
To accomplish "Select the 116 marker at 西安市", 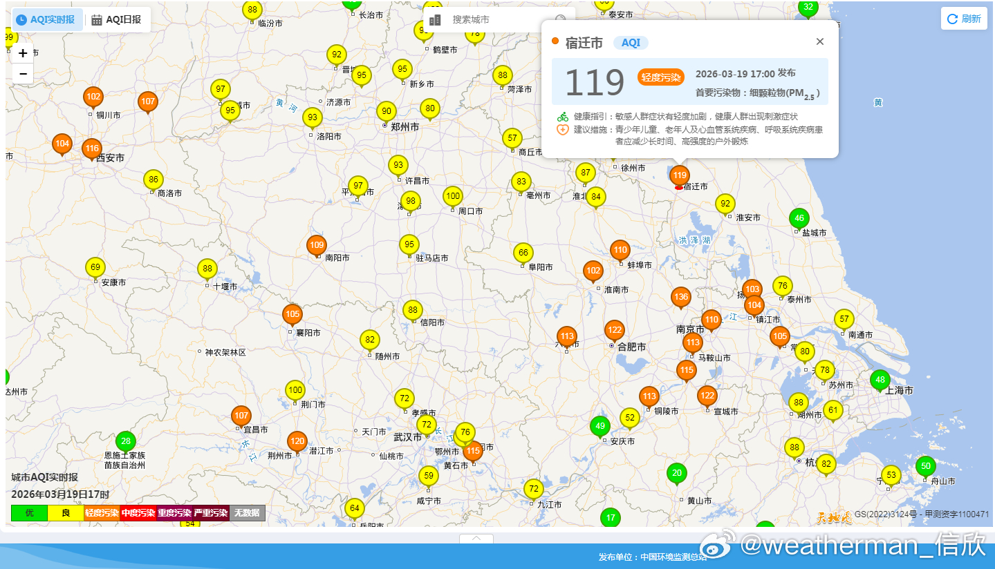I will tap(92, 150).
